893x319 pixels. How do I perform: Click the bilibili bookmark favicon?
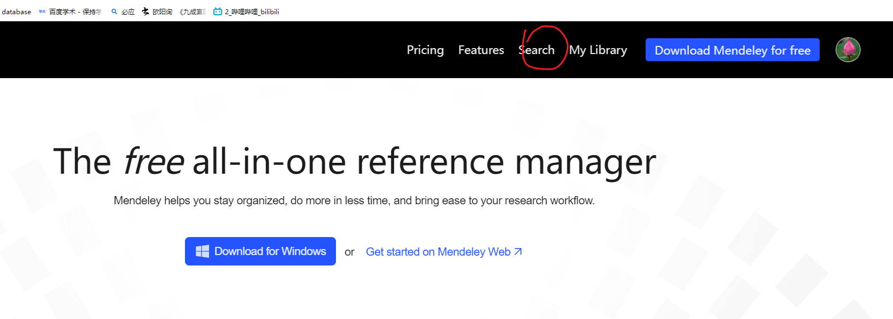coord(218,11)
